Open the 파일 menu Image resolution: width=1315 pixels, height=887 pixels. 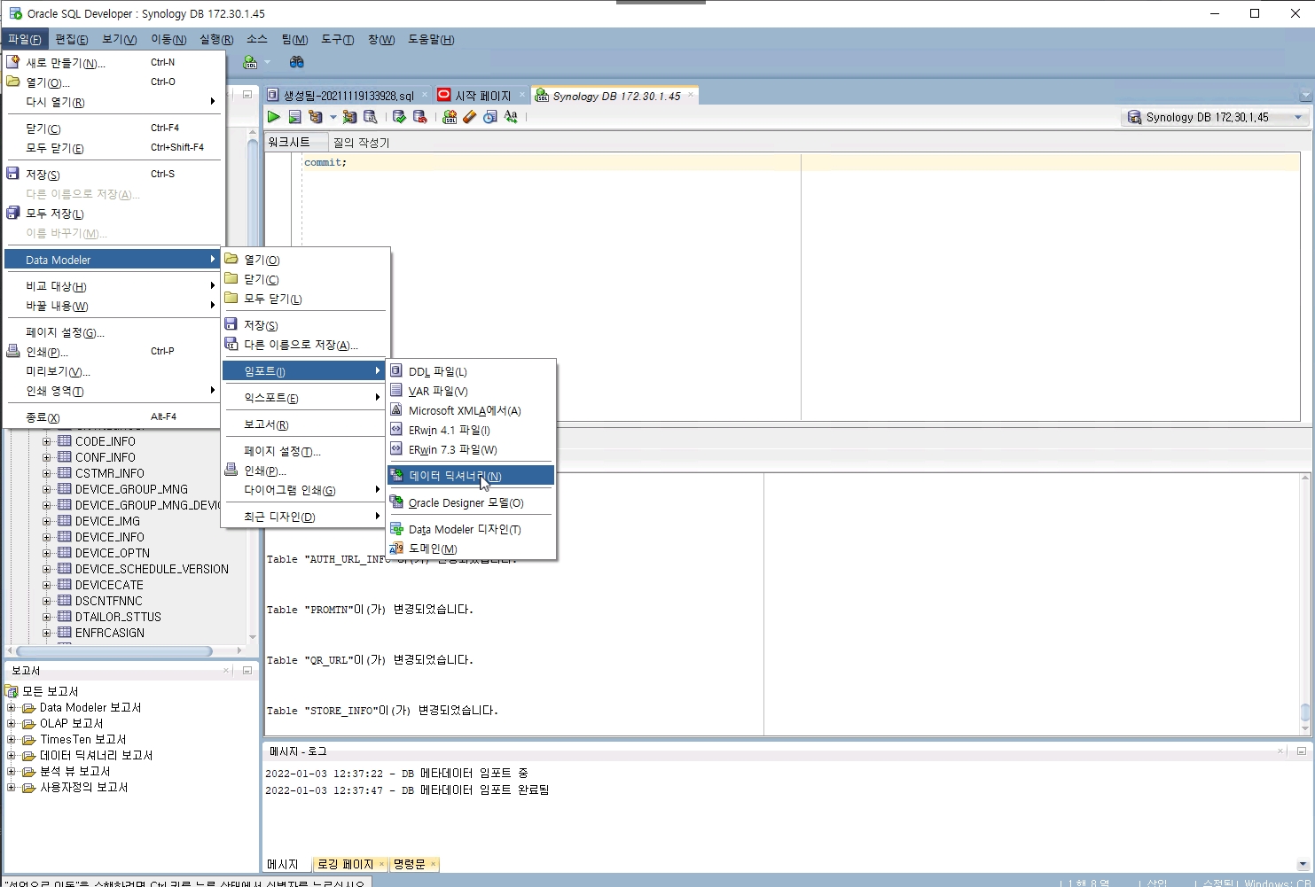(x=25, y=39)
